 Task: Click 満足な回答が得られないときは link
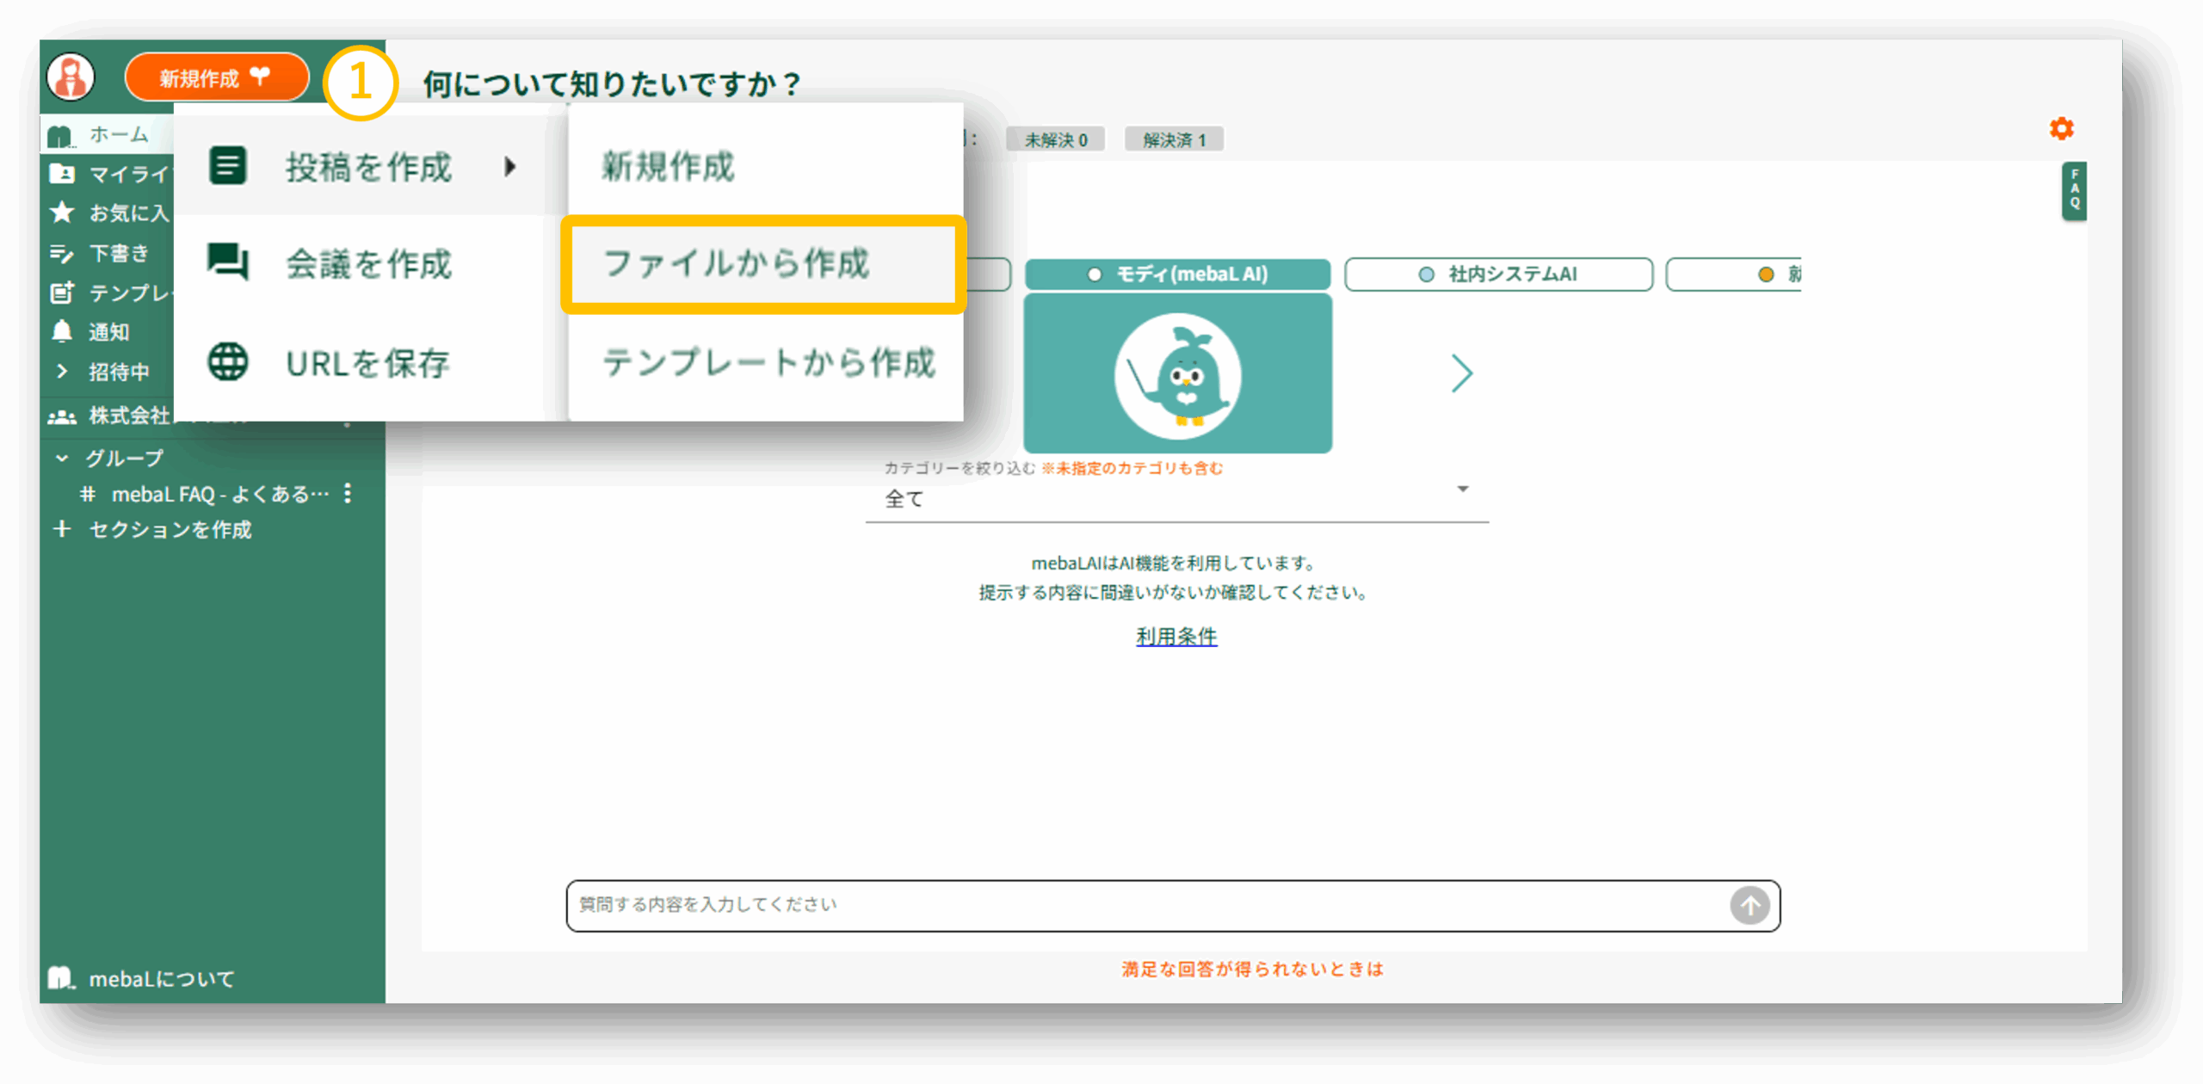click(1252, 970)
